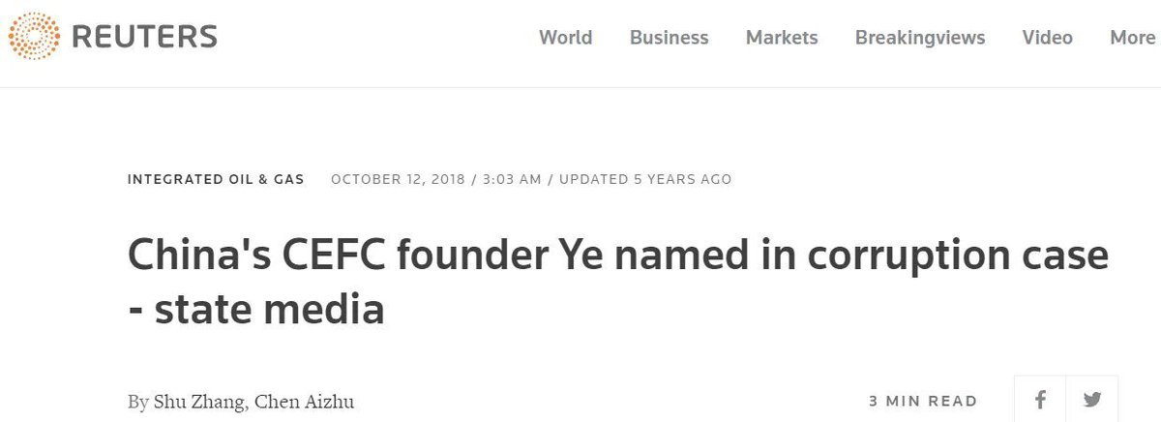
Task: Open the Integrated Oil & Gas category
Action: 216,179
